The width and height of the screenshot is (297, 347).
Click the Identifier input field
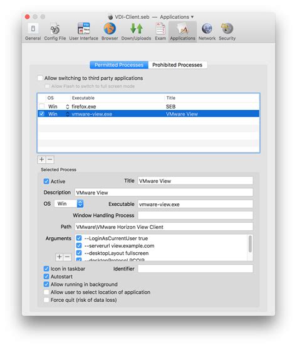195,269
